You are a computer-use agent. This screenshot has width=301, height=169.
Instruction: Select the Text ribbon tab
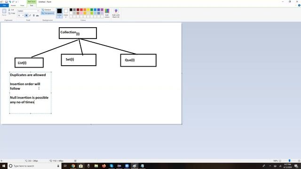[32, 5]
